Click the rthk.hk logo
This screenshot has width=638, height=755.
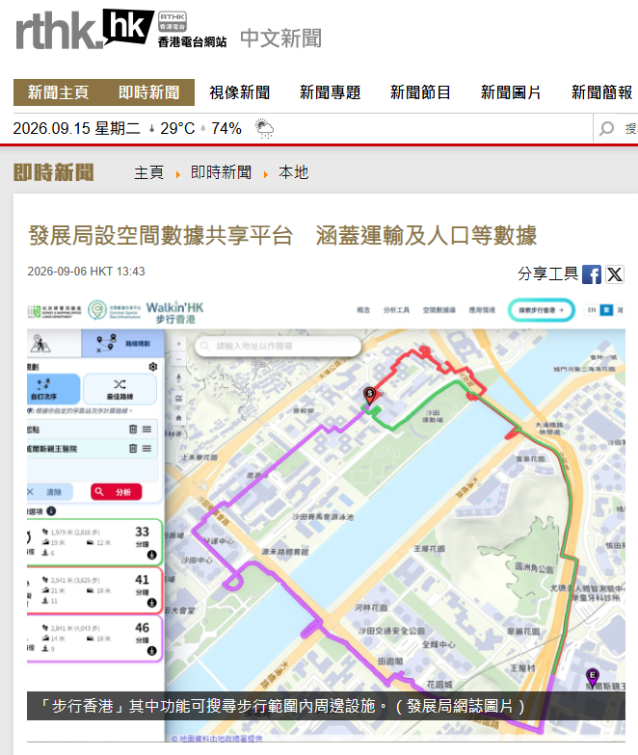click(85, 29)
